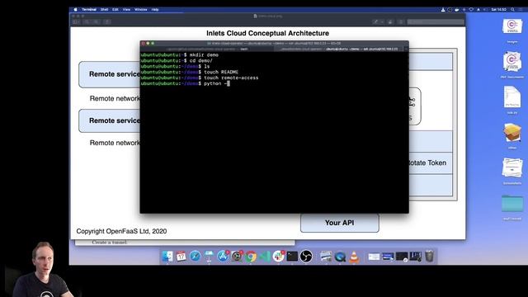Open the View menu

click(126, 10)
